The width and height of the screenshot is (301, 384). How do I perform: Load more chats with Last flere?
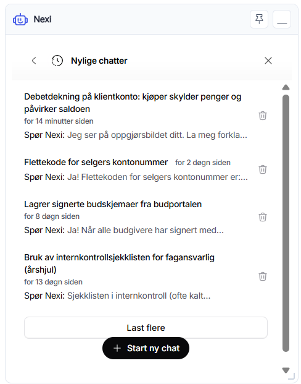coord(146,328)
